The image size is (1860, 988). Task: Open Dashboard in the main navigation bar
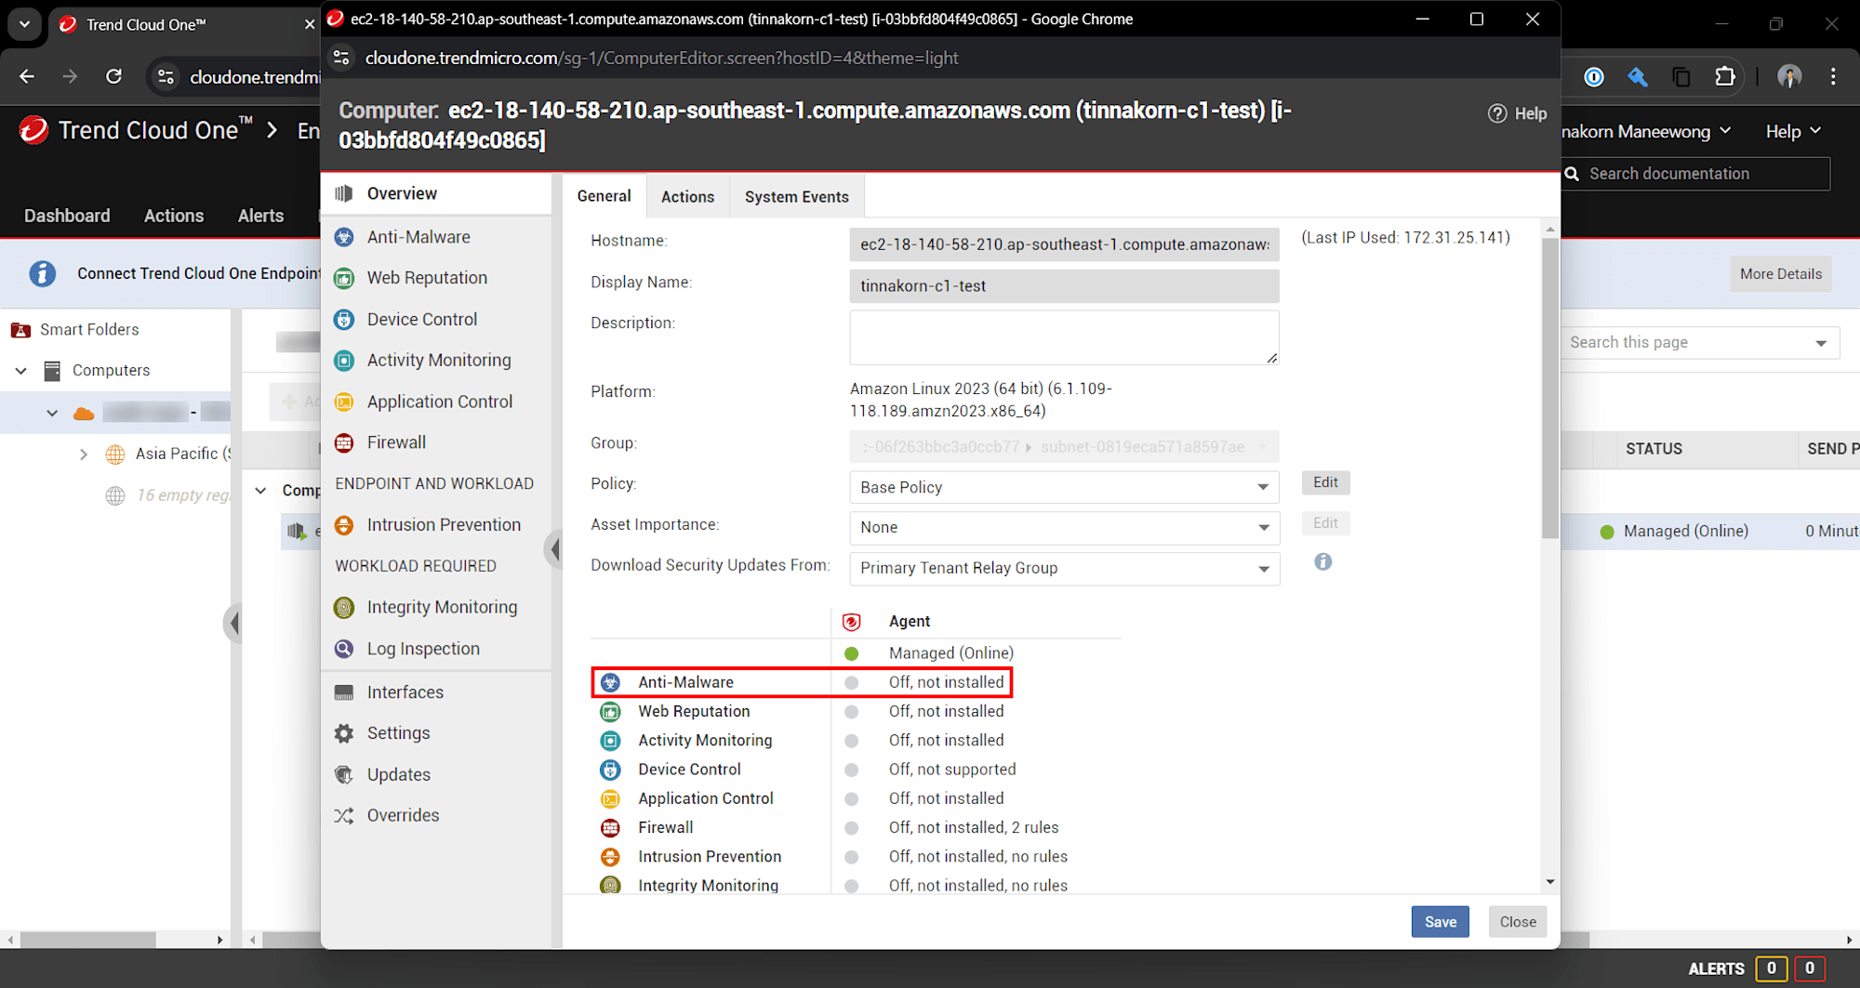pos(67,216)
